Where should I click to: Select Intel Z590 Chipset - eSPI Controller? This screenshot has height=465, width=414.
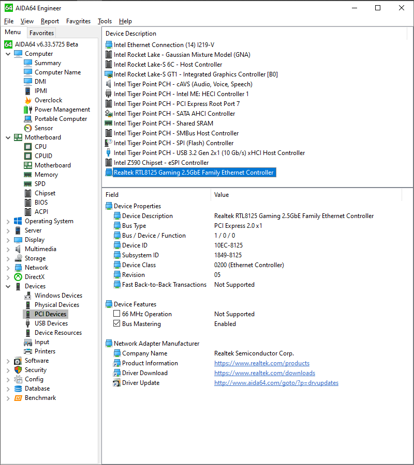161,163
